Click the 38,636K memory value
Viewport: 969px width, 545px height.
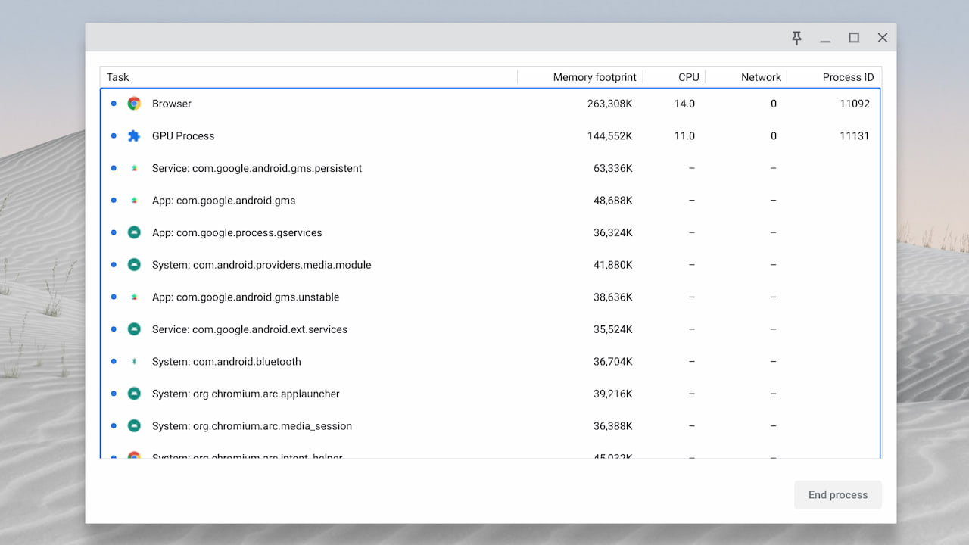(612, 297)
